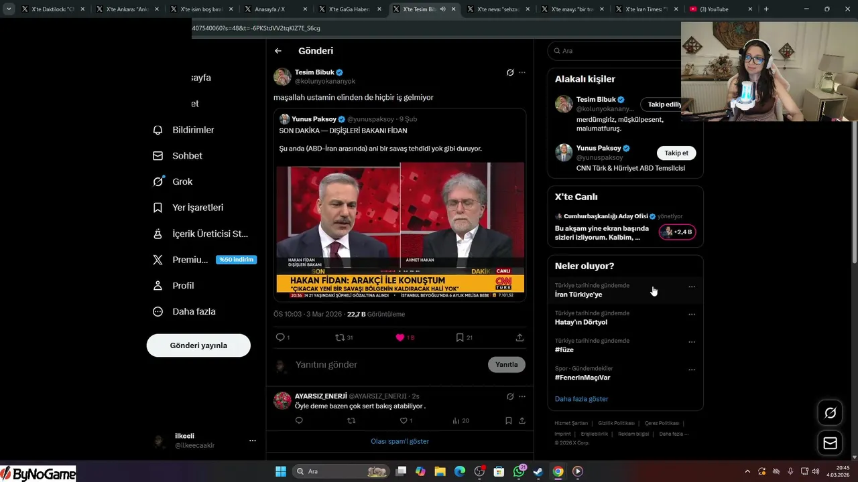This screenshot has width=858, height=482.
Task: Toggle bookmark on main post with 21 saves
Action: coord(460,337)
